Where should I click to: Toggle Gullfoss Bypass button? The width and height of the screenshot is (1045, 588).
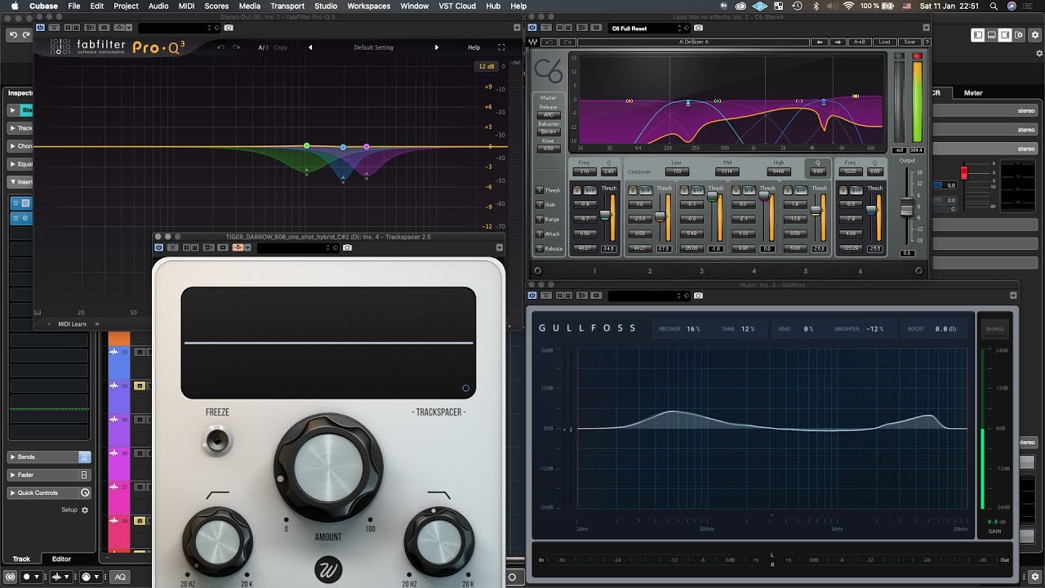[x=994, y=329]
